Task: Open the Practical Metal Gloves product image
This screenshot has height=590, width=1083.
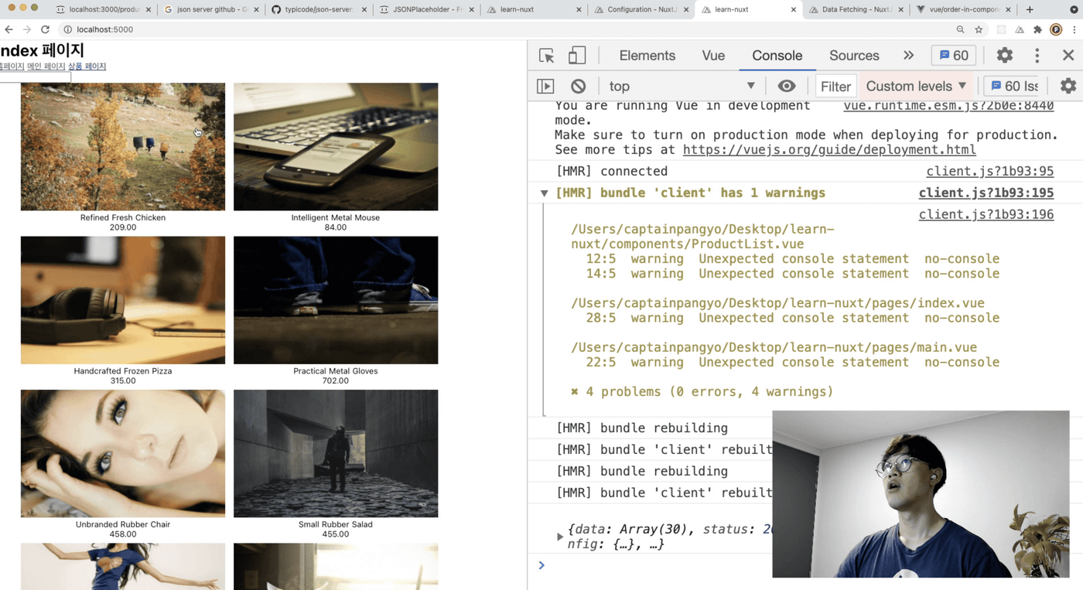Action: [336, 300]
